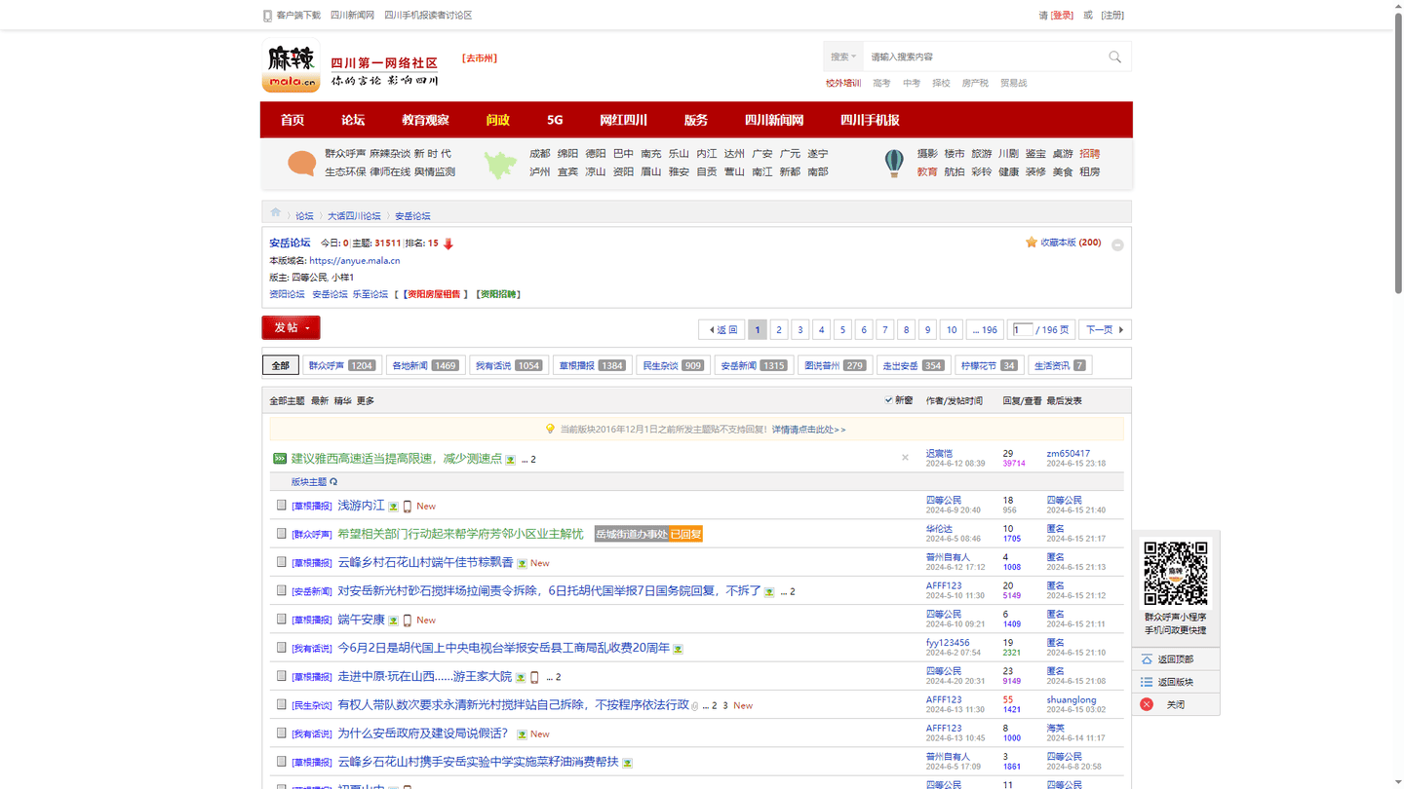
Task: Select the 草根播报 1384 category tab
Action: click(592, 365)
